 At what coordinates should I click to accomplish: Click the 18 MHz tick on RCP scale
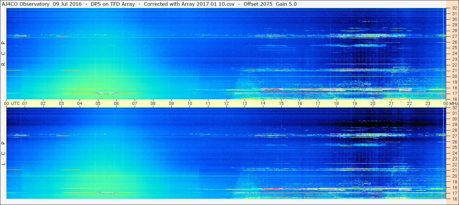point(454,88)
